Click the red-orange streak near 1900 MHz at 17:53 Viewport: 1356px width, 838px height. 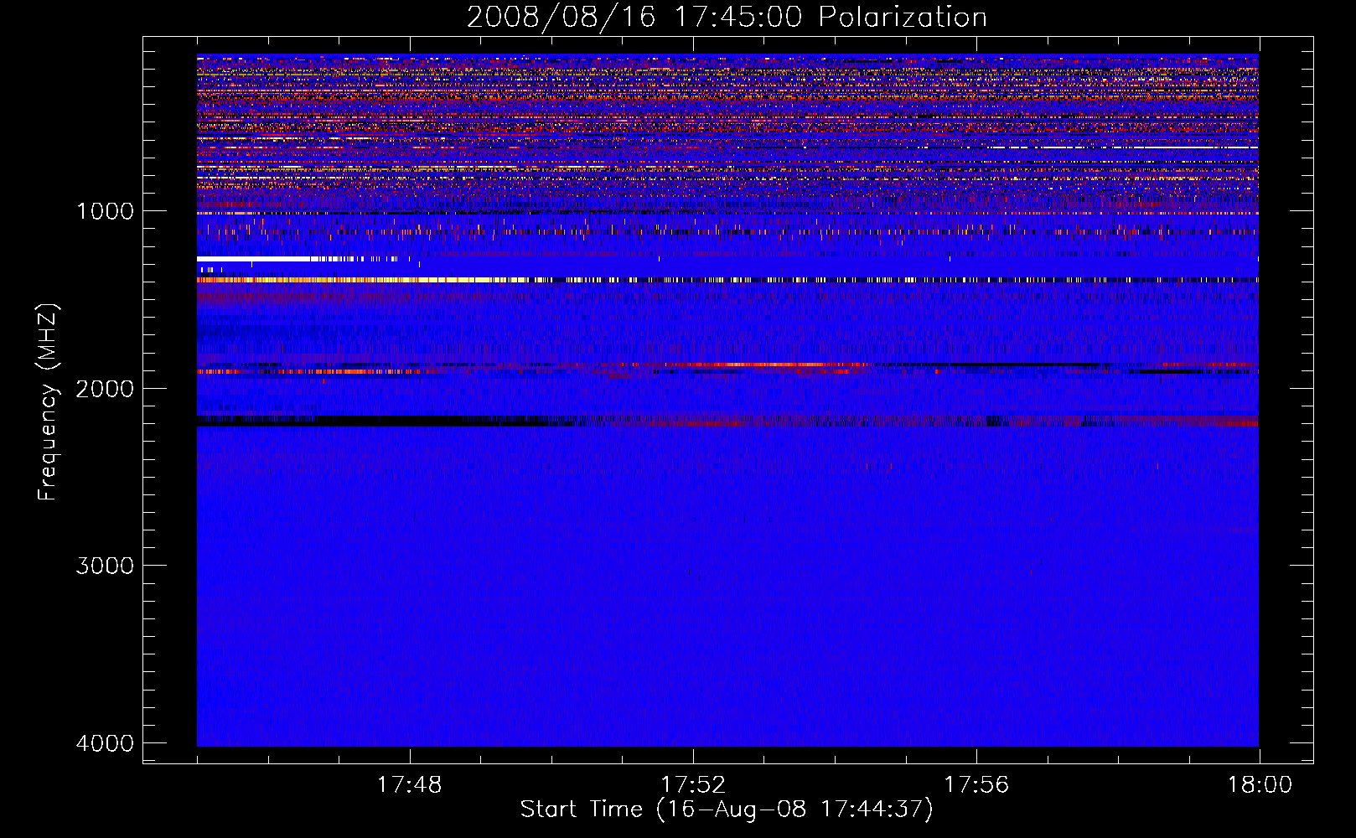775,365
